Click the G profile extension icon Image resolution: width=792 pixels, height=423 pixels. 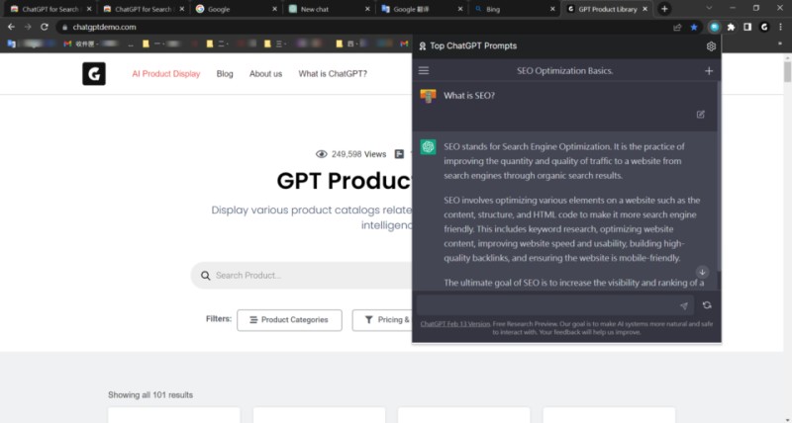tap(764, 28)
